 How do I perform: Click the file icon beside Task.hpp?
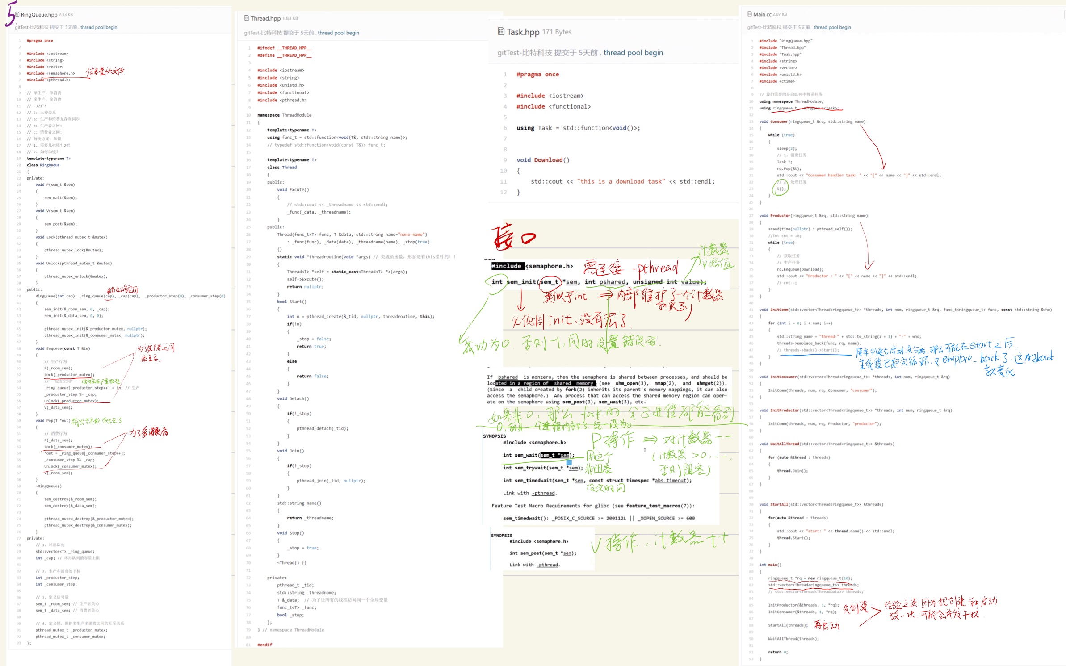coord(501,31)
